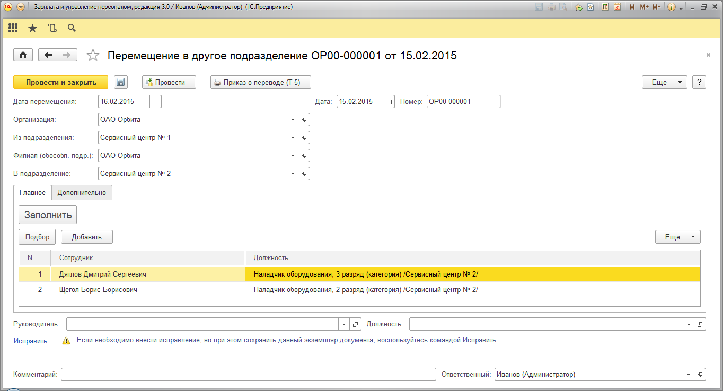Open the search magnifier icon

72,28
